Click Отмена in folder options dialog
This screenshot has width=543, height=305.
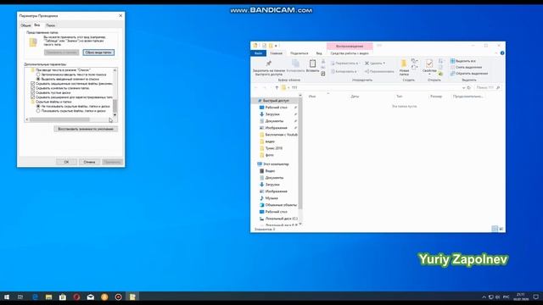click(x=89, y=162)
